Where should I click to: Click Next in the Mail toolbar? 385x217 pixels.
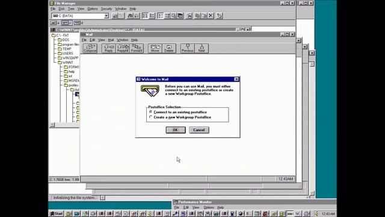point(202,48)
